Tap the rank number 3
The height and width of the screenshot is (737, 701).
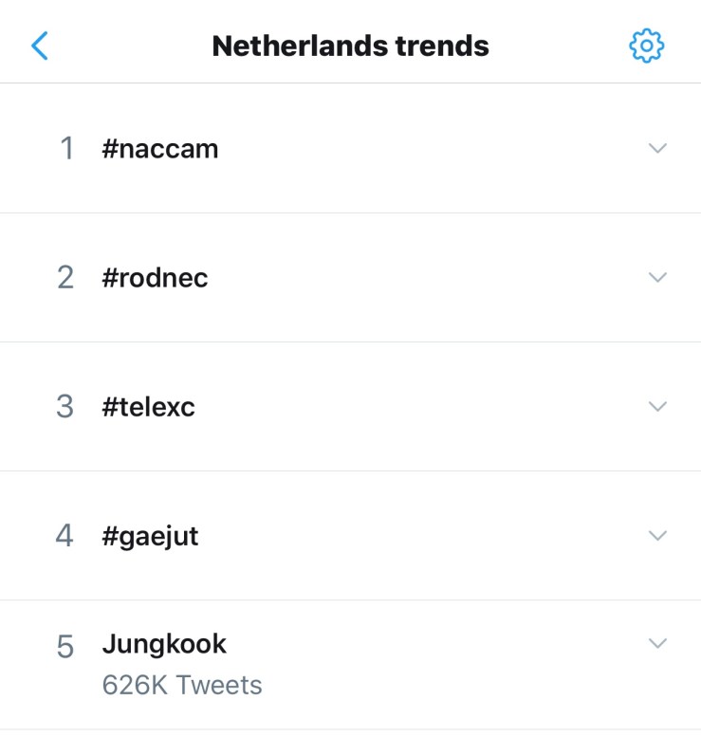pyautogui.click(x=65, y=407)
